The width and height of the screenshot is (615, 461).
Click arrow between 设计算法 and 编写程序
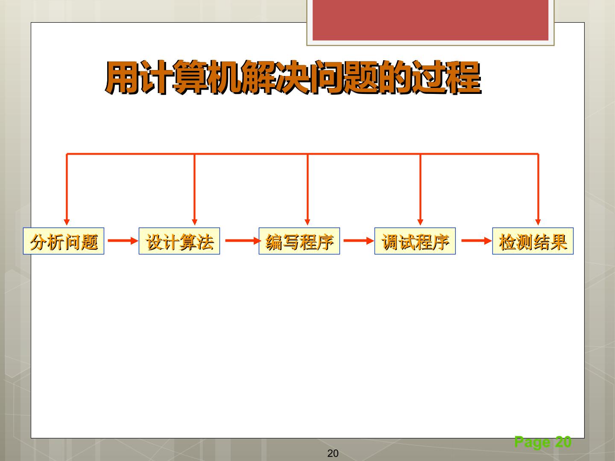242,240
